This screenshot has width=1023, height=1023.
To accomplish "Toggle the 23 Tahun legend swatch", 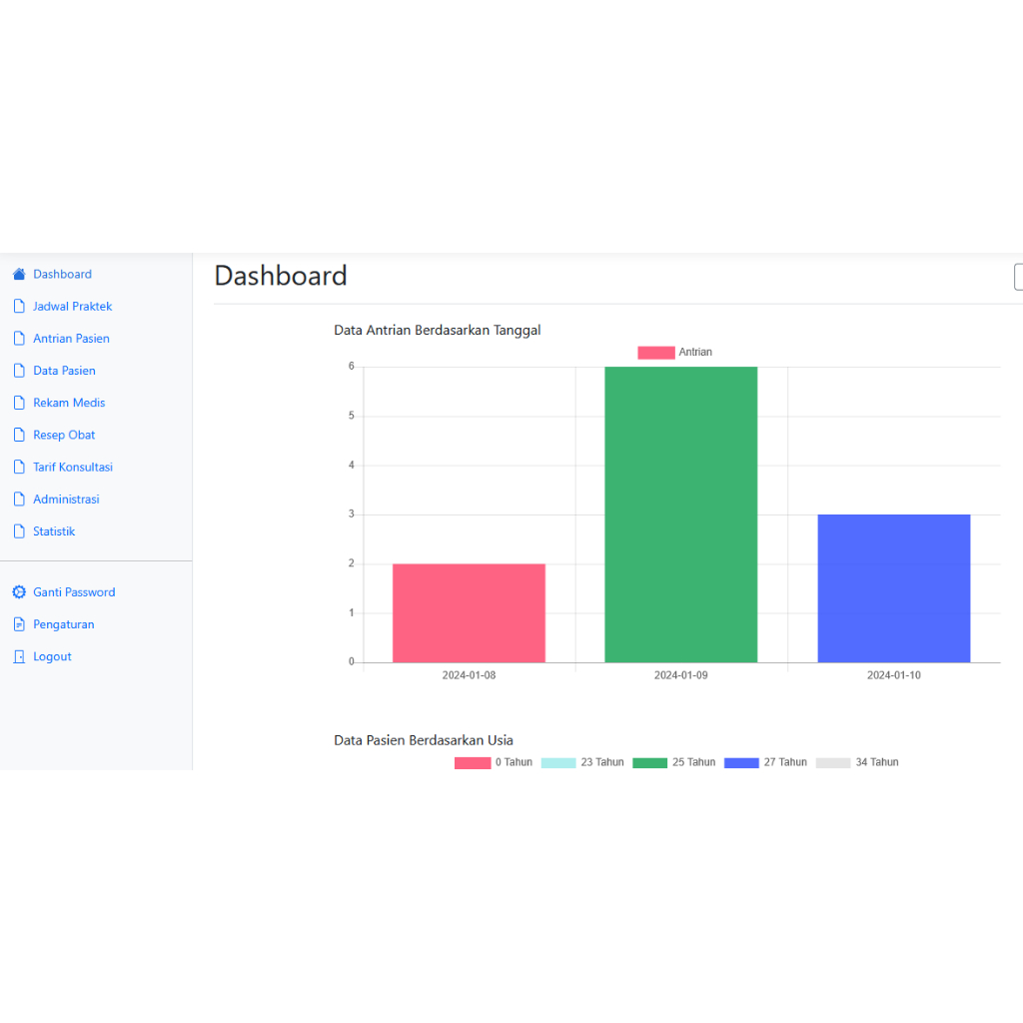I will (558, 762).
